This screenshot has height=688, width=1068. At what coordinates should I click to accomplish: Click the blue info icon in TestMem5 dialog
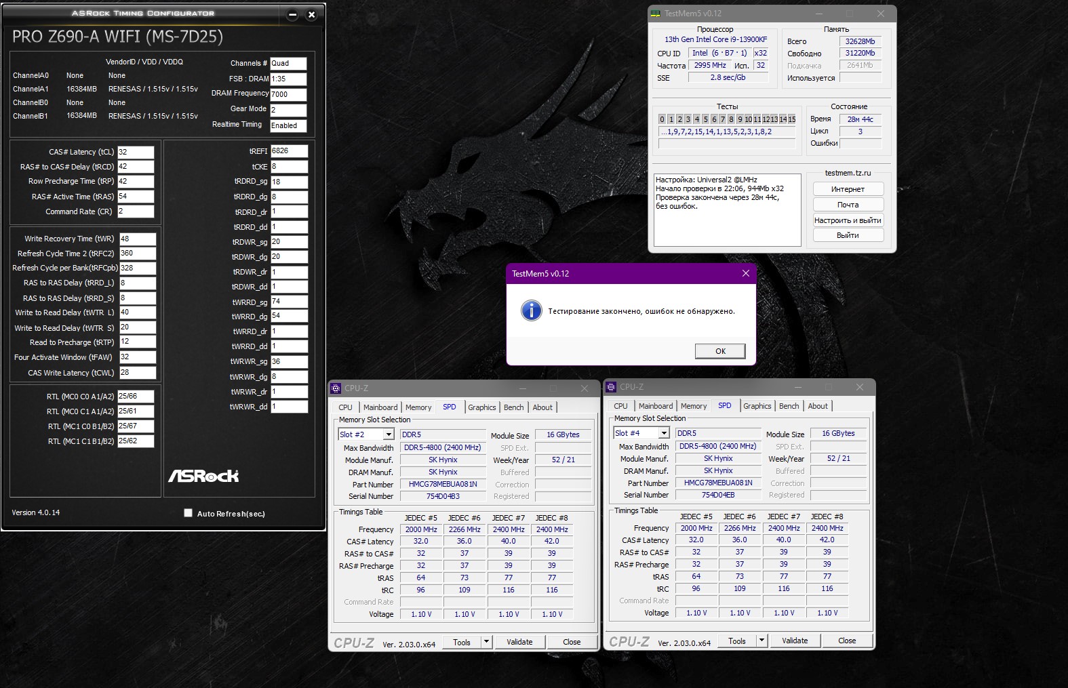[531, 310]
